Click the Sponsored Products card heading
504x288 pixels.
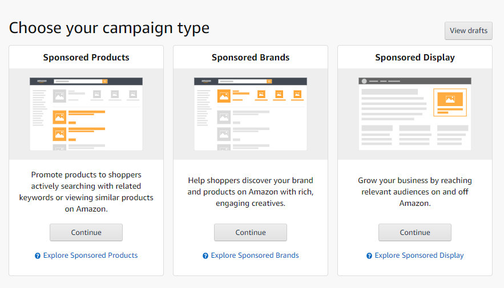pyautogui.click(x=86, y=58)
